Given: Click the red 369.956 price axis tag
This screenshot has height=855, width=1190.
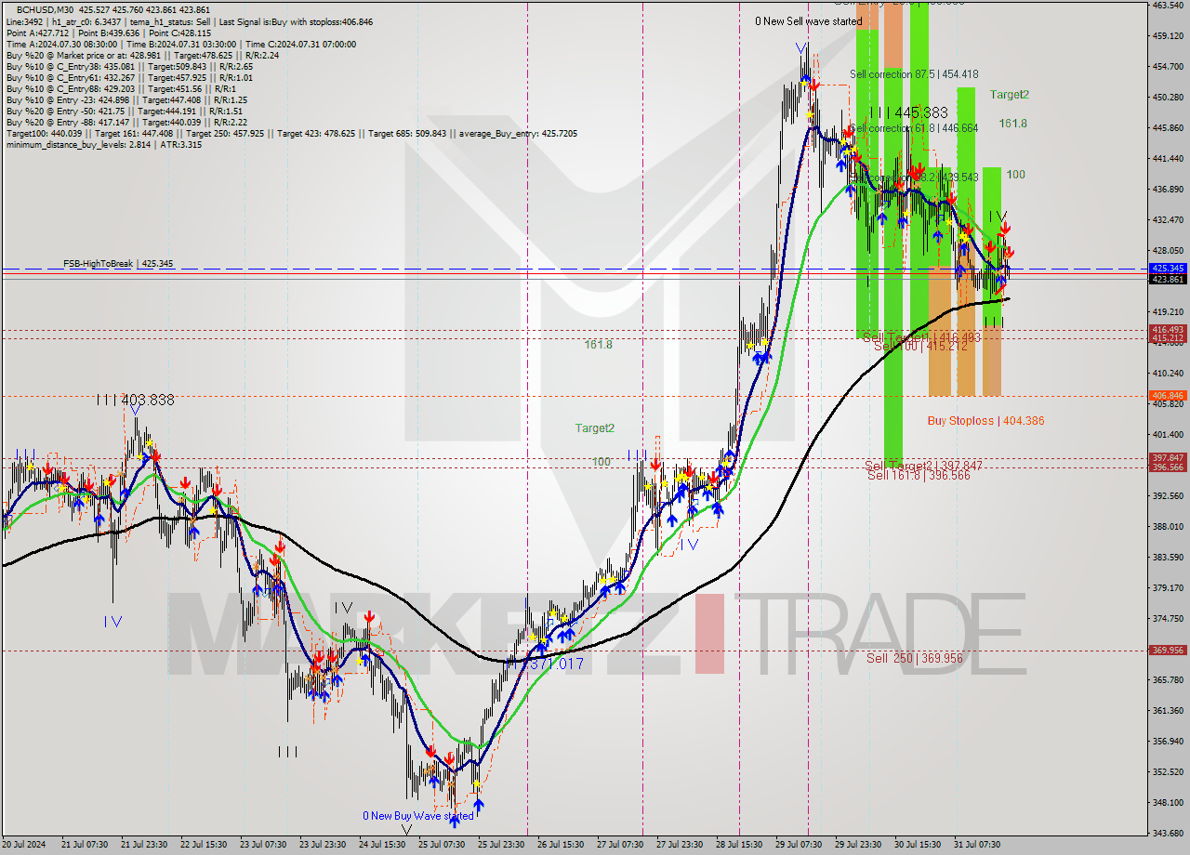Looking at the screenshot, I should (x=1167, y=651).
